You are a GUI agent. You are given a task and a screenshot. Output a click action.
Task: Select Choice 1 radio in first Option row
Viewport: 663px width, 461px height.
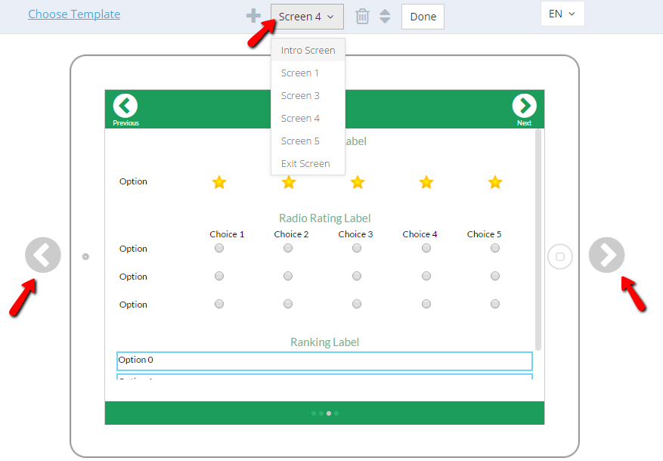tap(219, 248)
